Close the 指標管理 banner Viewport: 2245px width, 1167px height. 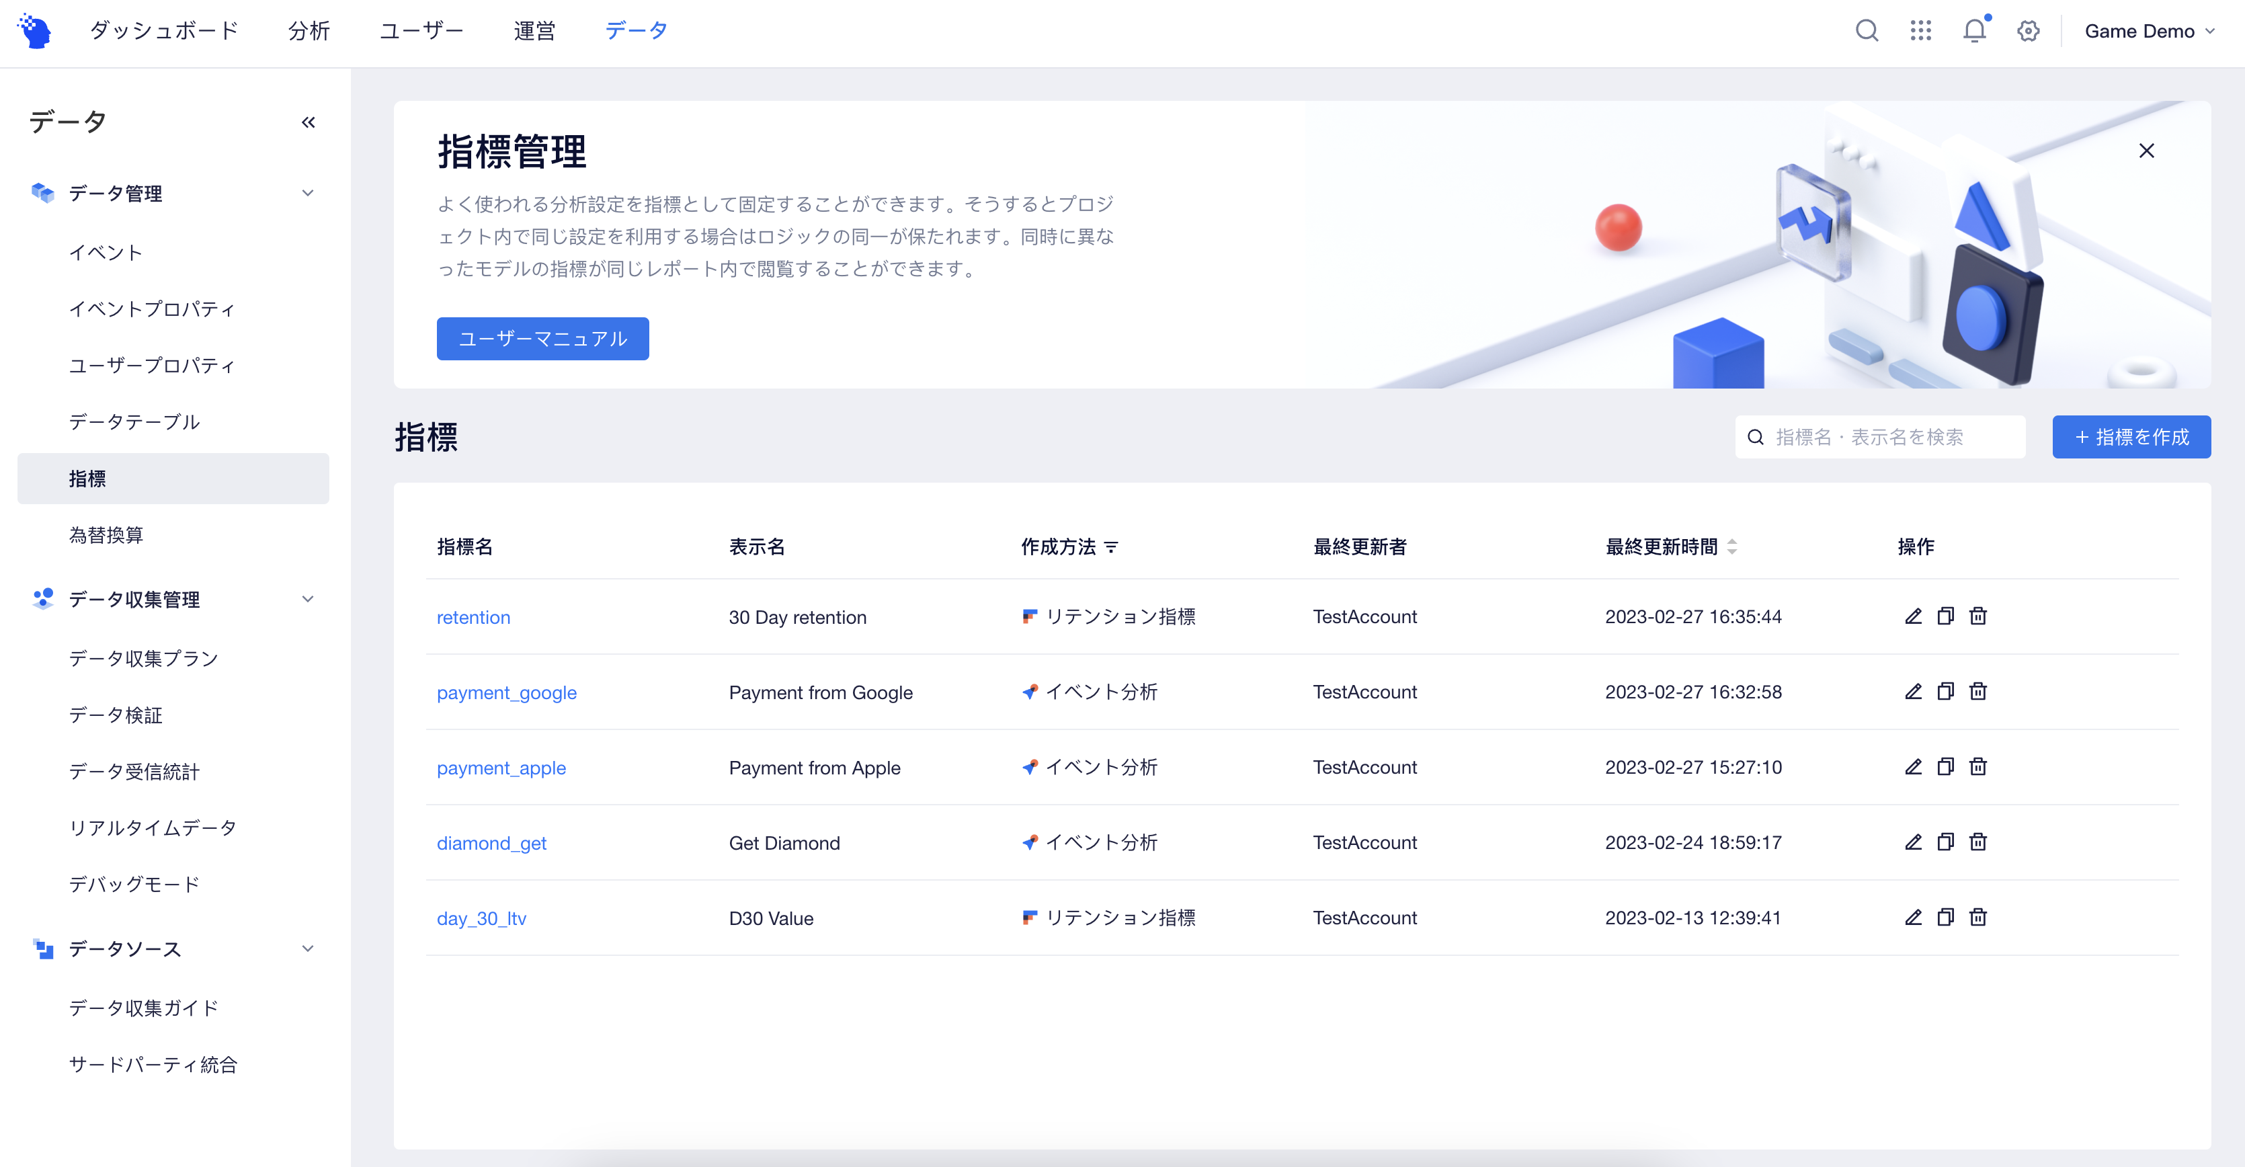pyautogui.click(x=2146, y=151)
